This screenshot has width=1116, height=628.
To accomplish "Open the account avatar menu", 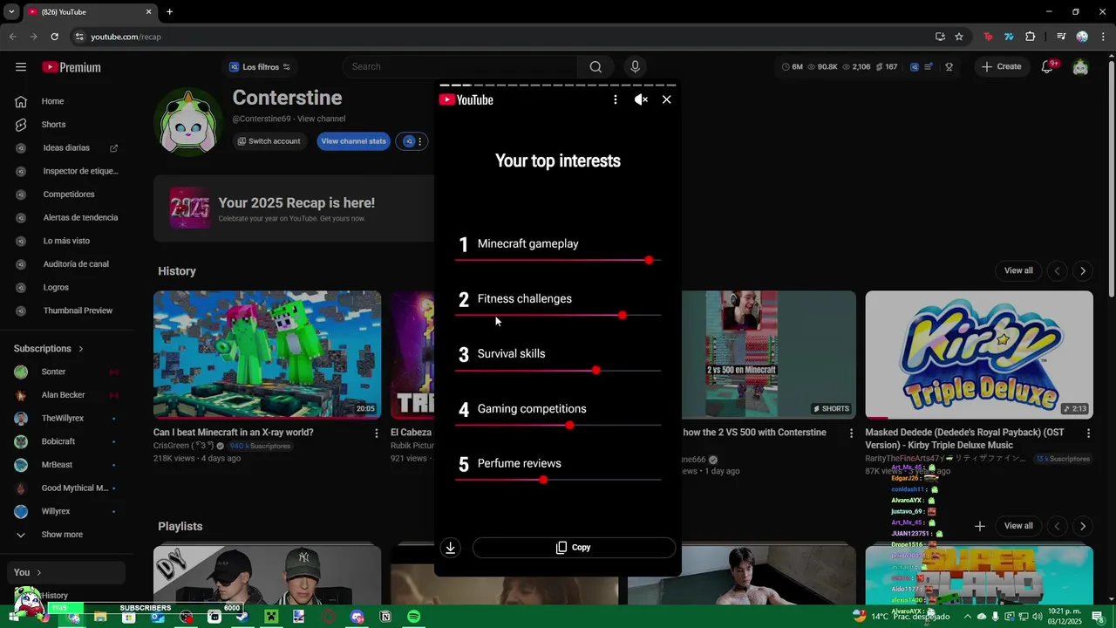I will [1081, 67].
